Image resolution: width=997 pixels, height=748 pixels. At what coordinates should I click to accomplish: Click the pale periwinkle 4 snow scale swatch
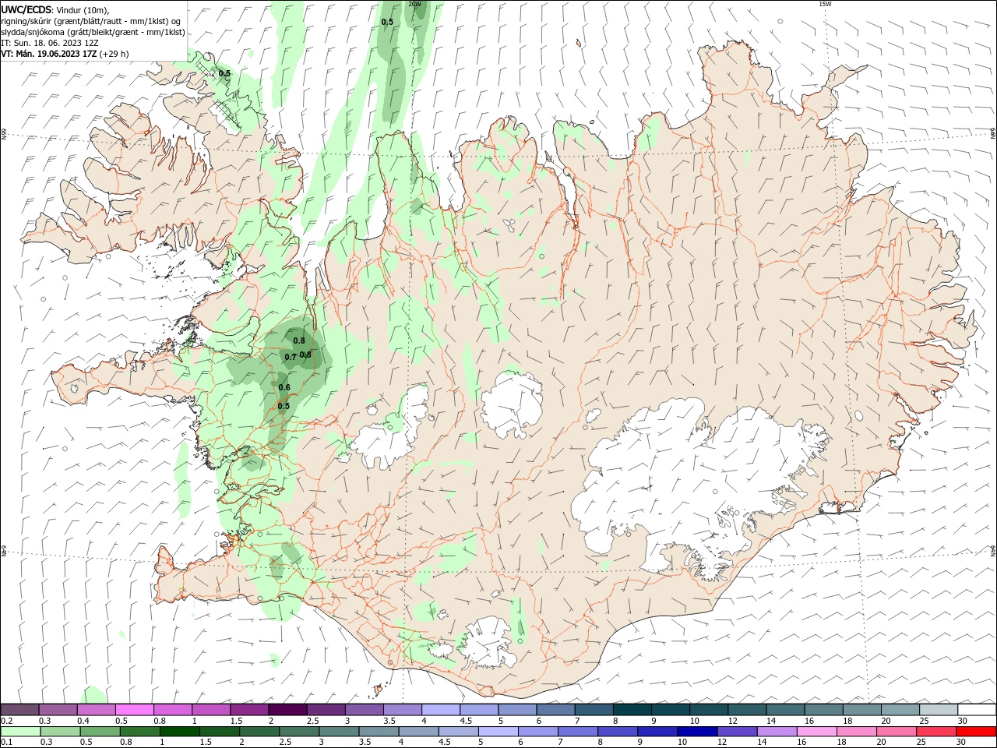(440, 709)
